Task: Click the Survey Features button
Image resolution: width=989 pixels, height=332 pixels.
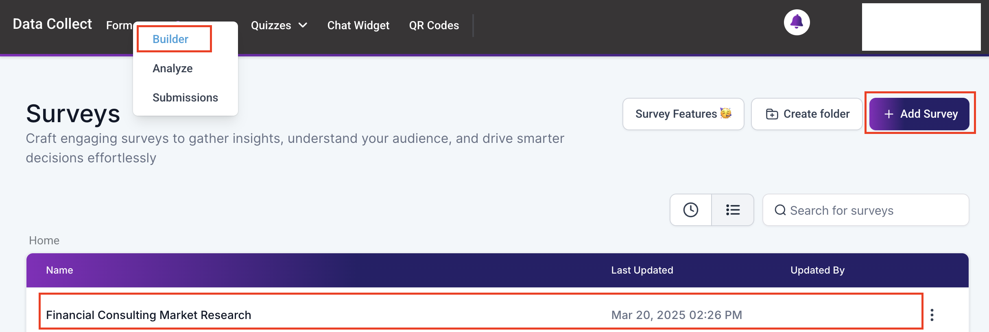Action: tap(683, 114)
